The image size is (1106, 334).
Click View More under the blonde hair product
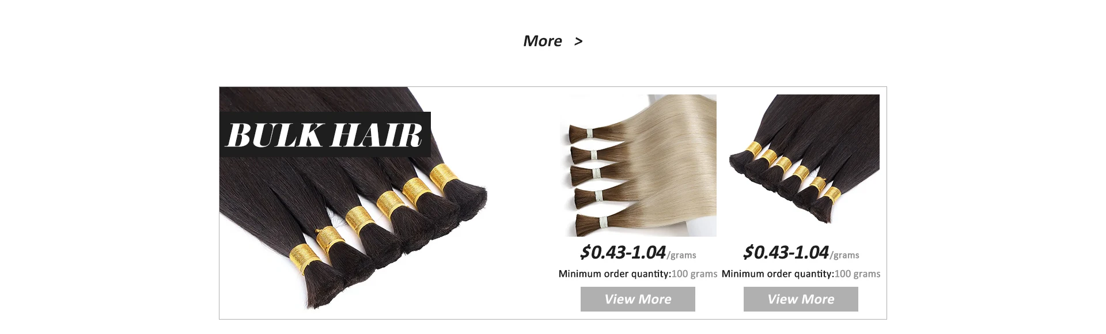click(x=638, y=299)
